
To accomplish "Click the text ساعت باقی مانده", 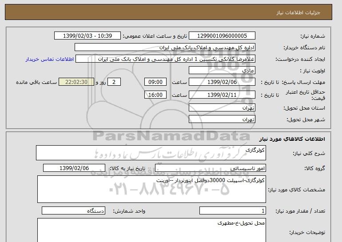I will click(x=36, y=82).
